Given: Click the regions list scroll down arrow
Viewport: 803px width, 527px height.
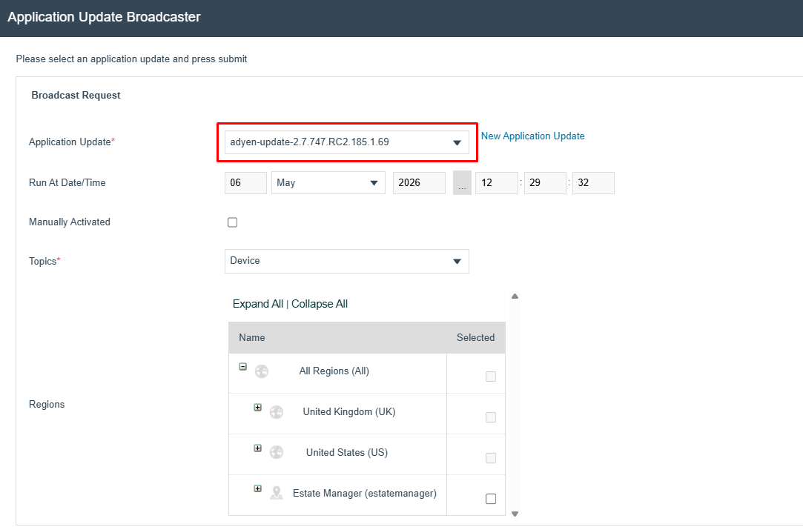Looking at the screenshot, I should coord(515,514).
